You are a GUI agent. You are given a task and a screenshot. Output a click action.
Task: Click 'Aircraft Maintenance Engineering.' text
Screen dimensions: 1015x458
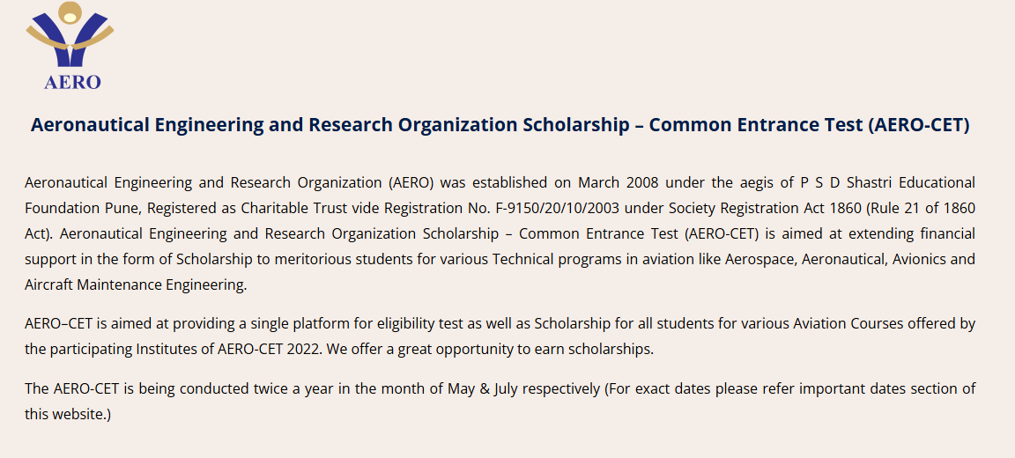(137, 284)
